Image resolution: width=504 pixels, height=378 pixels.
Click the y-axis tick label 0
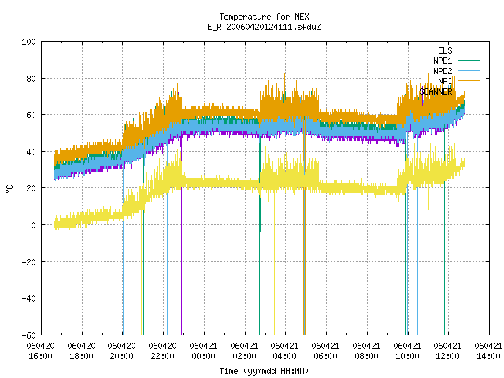[33, 225]
